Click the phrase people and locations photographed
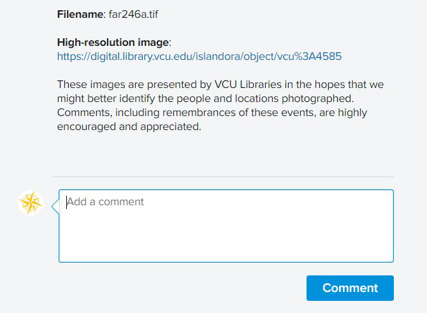Image resolution: width=427 pixels, height=313 pixels. 265,99
